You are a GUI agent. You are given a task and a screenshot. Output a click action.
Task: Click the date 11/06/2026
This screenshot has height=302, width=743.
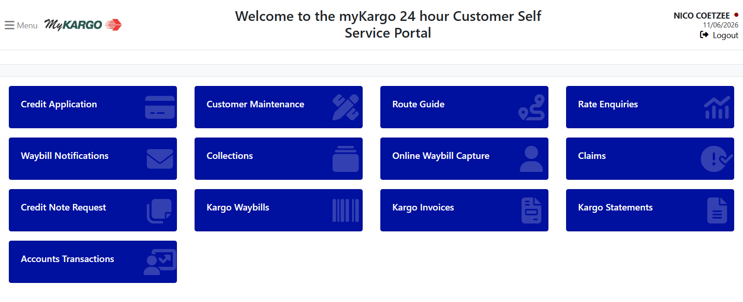pos(721,25)
